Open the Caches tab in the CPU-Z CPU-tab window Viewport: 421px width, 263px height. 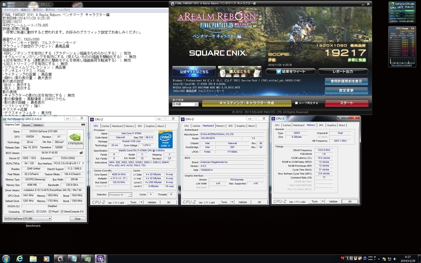pyautogui.click(x=106, y=126)
